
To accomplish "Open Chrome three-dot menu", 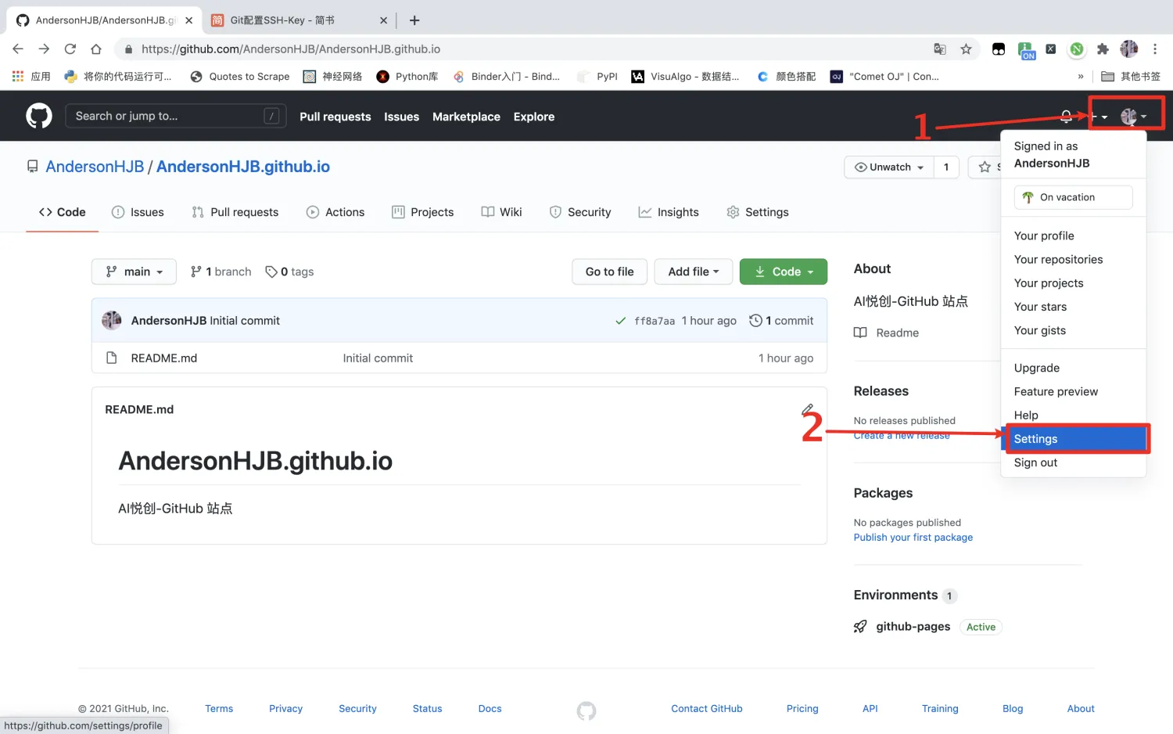I will coord(1154,49).
